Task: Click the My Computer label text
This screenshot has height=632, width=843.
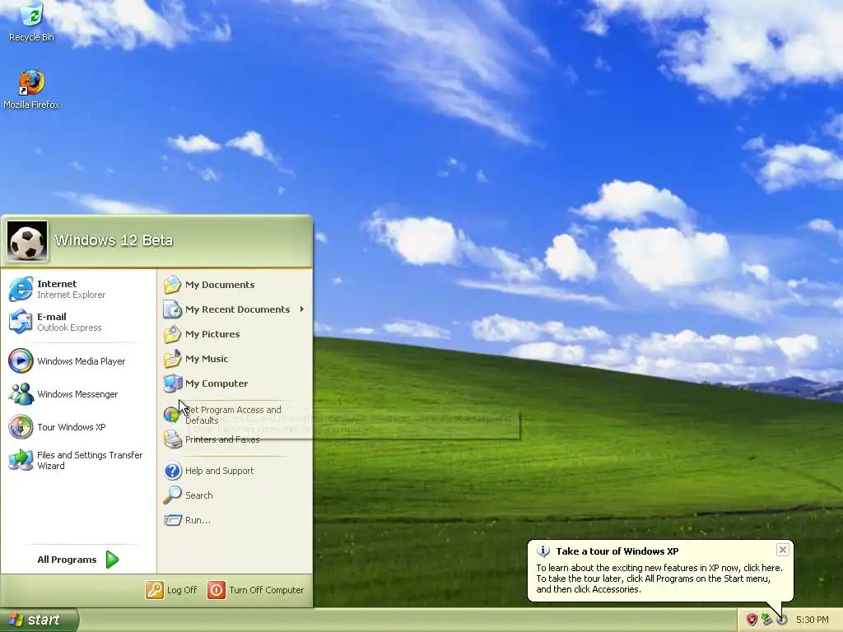Action: [217, 383]
